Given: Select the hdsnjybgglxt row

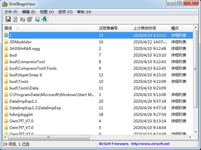Looking at the screenshot, I should 98,114.
